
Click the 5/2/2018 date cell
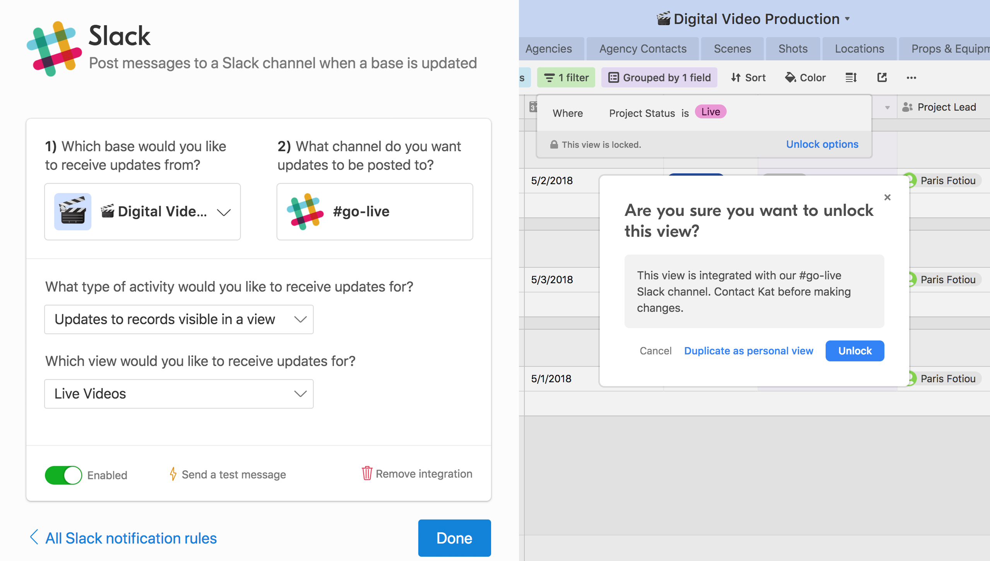(x=552, y=181)
